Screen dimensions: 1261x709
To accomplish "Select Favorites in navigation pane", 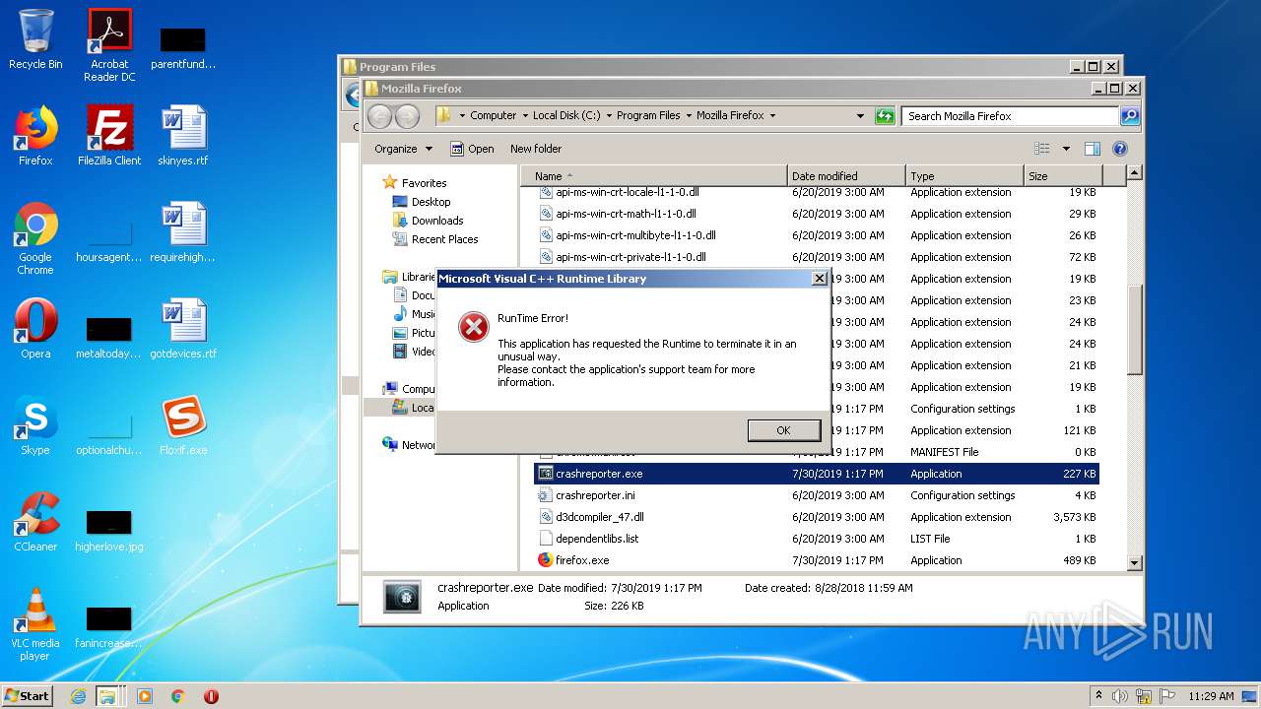I will point(414,183).
